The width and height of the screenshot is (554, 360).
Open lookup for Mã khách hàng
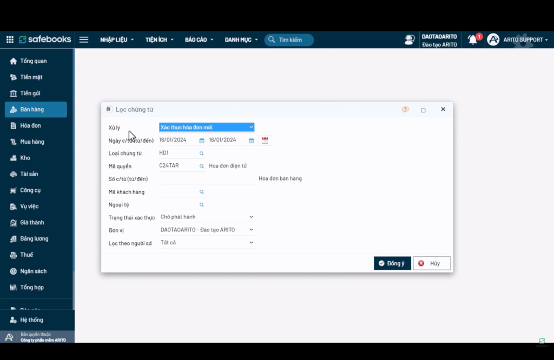coord(201,192)
